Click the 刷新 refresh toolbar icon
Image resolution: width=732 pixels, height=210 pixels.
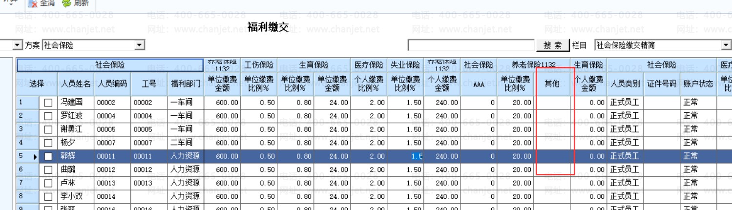click(66, 4)
